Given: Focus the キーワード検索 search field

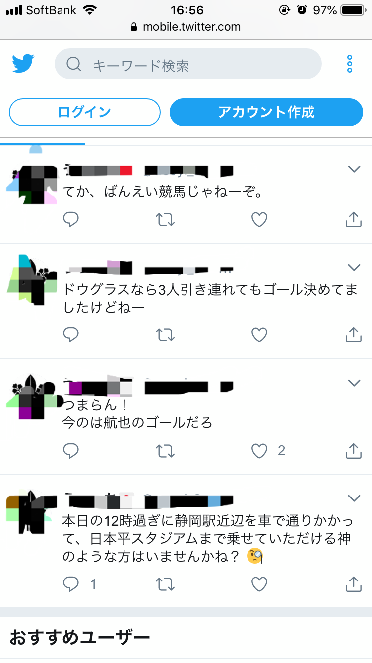Looking at the screenshot, I should click(188, 64).
